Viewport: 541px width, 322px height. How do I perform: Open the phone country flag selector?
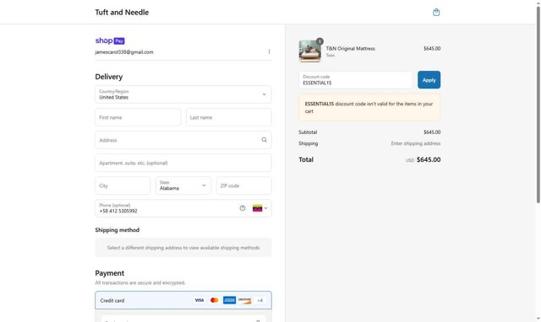coord(260,208)
